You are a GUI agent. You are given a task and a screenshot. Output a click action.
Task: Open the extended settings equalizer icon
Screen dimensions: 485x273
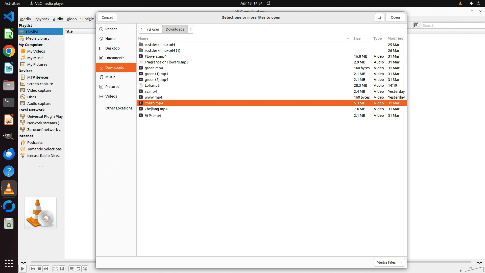pyautogui.click(x=62, y=269)
